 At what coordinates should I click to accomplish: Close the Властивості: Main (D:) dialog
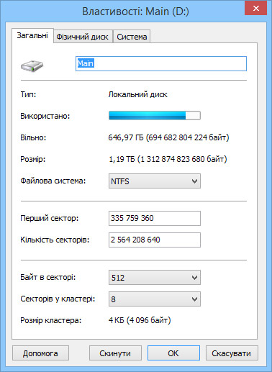point(255,8)
